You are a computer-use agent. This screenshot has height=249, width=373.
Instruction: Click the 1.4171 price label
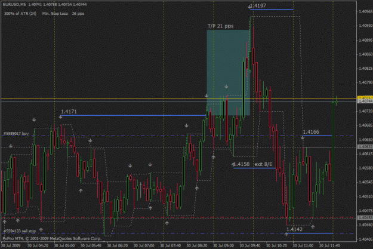(69, 112)
